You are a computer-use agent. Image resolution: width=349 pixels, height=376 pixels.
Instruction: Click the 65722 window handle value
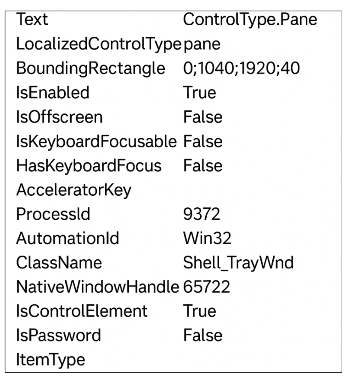click(x=207, y=287)
